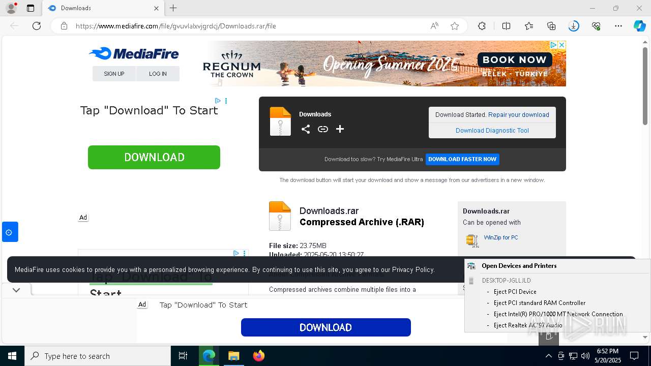The image size is (651, 366).
Task: Select Open Devices and Printers
Action: [x=519, y=266]
